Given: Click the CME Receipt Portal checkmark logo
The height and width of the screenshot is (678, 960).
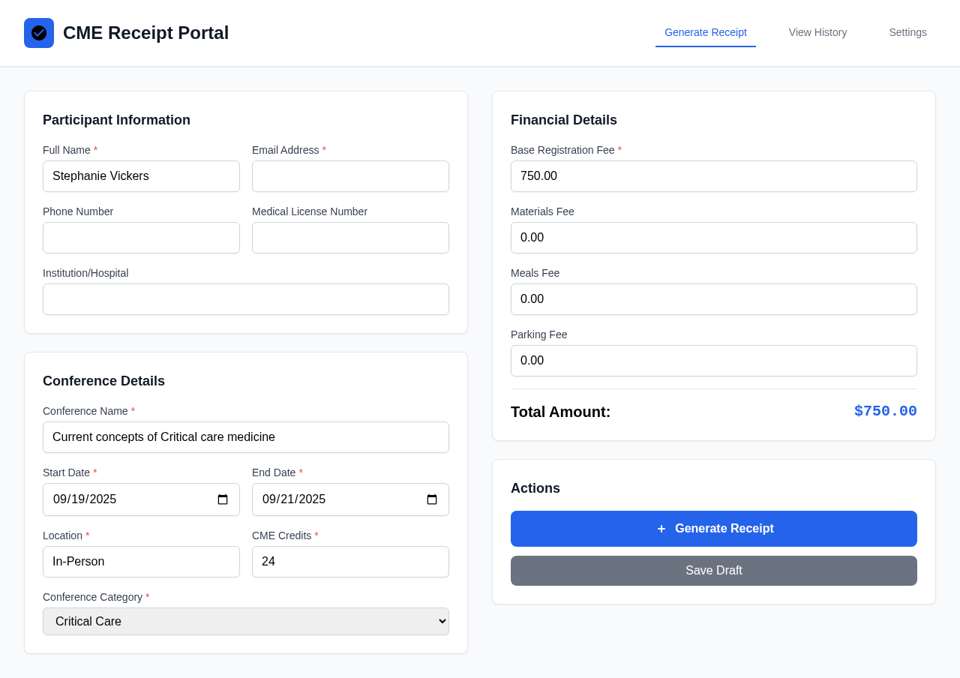Looking at the screenshot, I should pos(38,33).
